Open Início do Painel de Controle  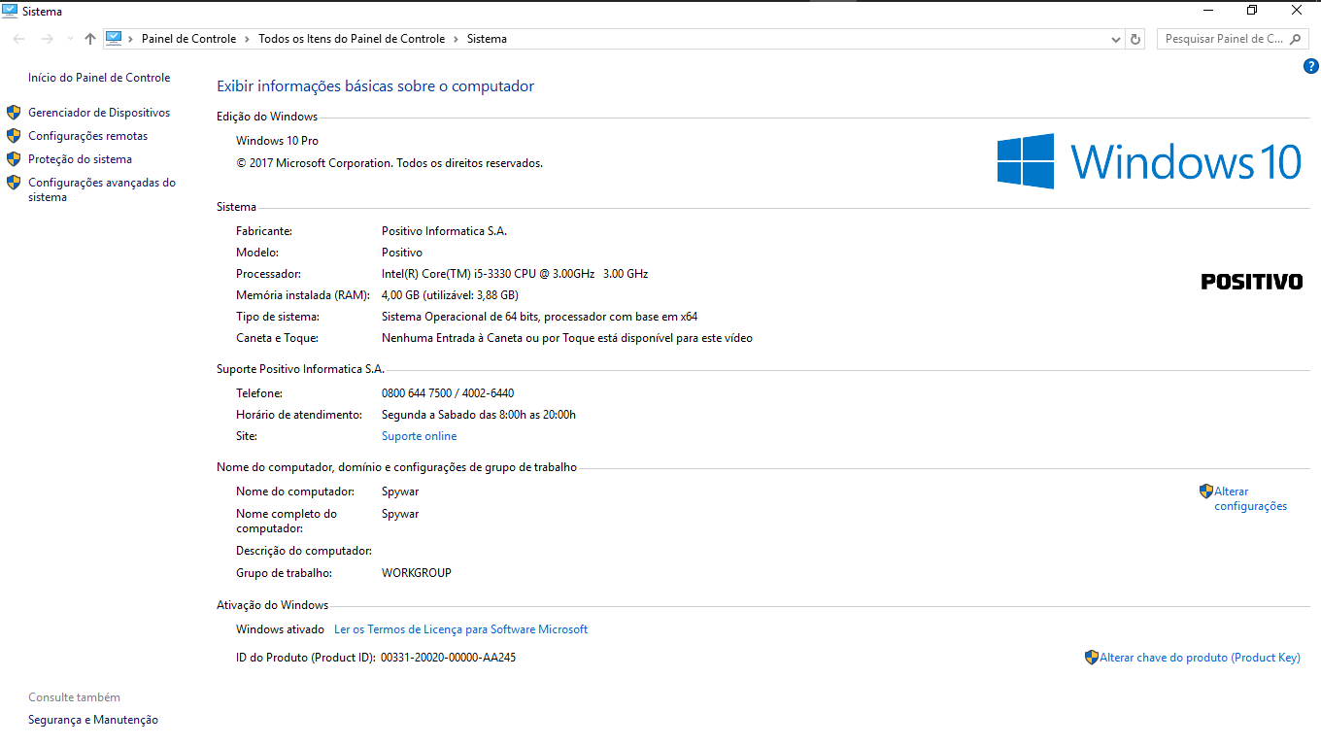click(99, 78)
